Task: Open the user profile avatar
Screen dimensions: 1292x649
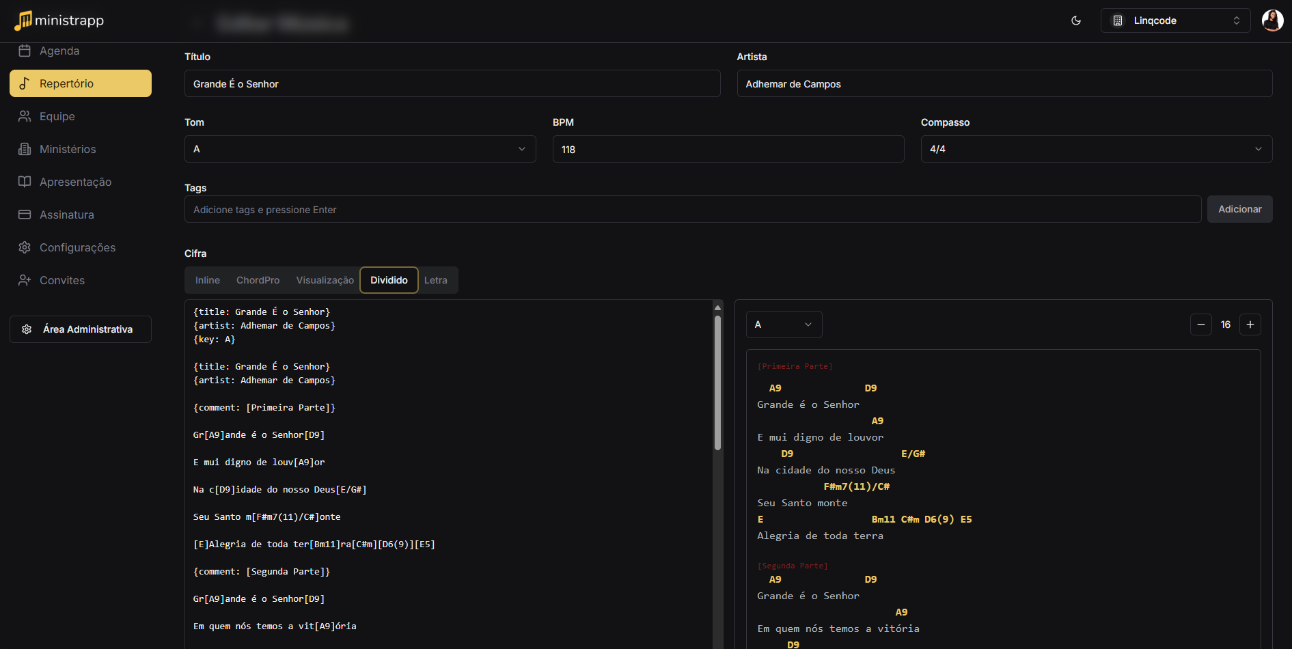Action: (1272, 20)
